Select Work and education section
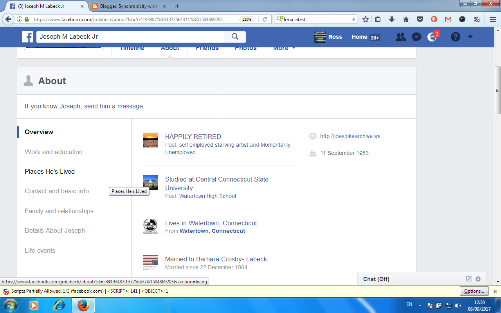The width and height of the screenshot is (501, 313). [54, 152]
